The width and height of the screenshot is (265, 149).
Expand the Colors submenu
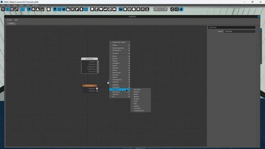(x=120, y=58)
